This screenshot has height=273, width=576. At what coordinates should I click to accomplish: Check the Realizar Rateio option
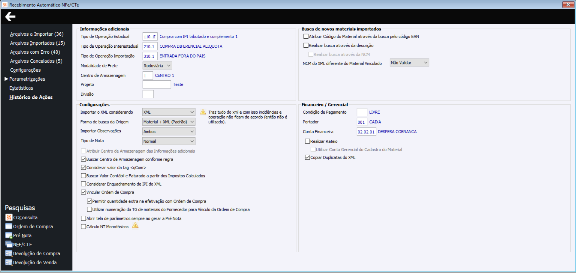click(x=307, y=141)
